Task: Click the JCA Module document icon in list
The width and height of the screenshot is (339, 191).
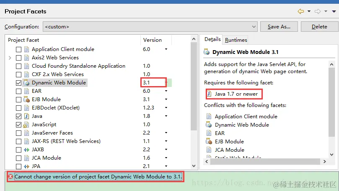Action: [x=26, y=158]
